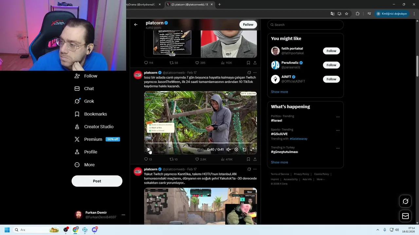Open the #Israel trend
The height and width of the screenshot is (235, 419).
click(277, 120)
